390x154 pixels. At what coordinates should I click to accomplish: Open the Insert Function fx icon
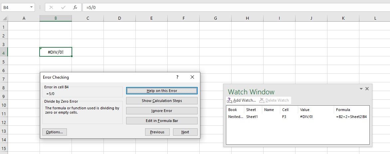pyautogui.click(x=75, y=7)
